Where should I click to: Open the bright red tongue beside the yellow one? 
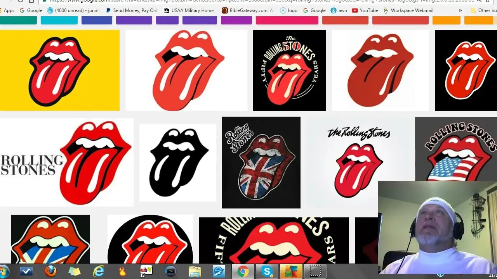pyautogui.click(x=186, y=70)
